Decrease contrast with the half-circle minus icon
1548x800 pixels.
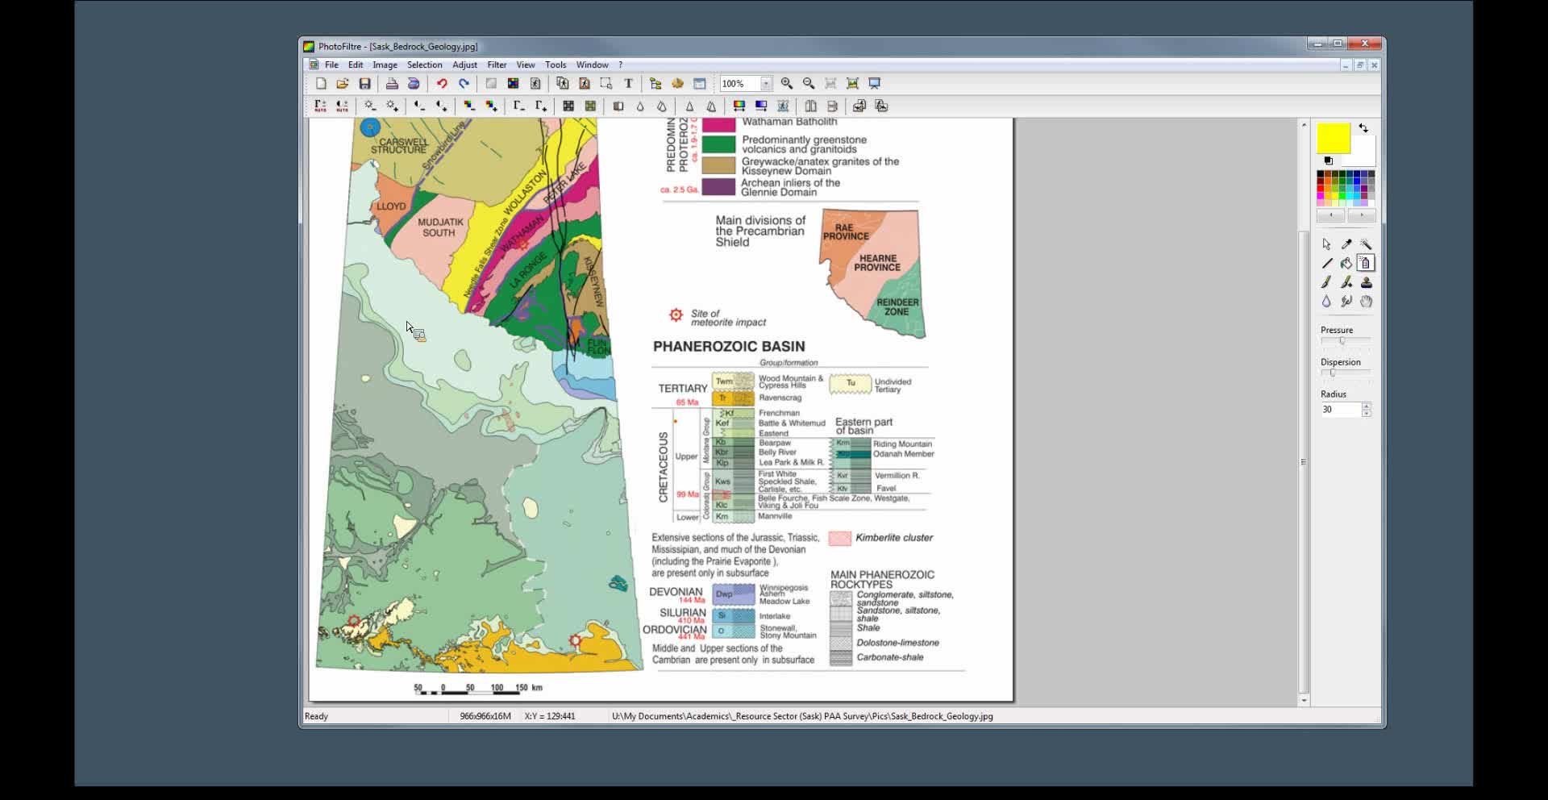[x=419, y=106]
